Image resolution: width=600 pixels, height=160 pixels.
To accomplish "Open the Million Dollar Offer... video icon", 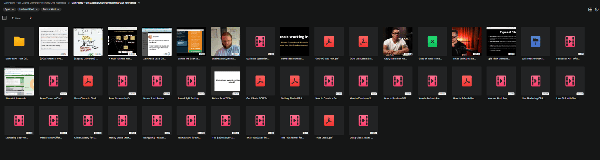I will (x=54, y=120).
